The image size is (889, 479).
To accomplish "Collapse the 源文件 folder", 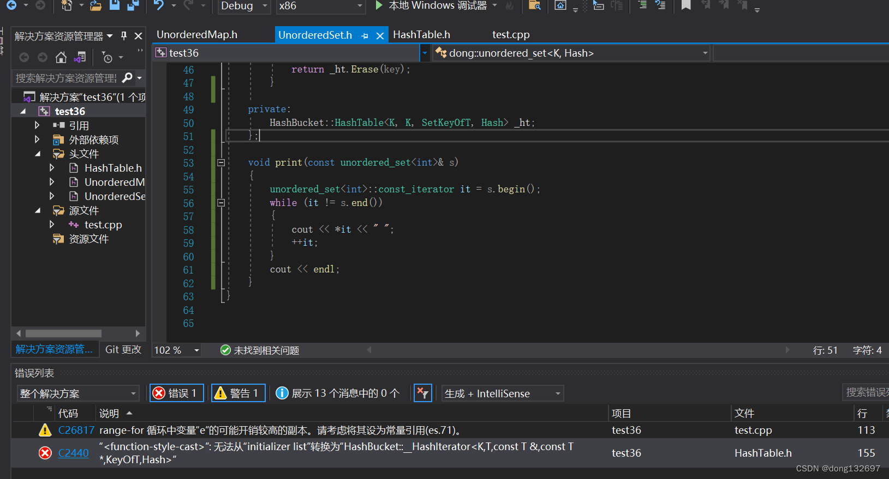I will pos(38,210).
